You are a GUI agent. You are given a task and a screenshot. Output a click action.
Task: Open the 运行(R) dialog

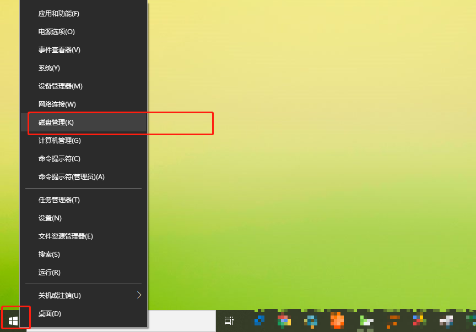(x=50, y=273)
